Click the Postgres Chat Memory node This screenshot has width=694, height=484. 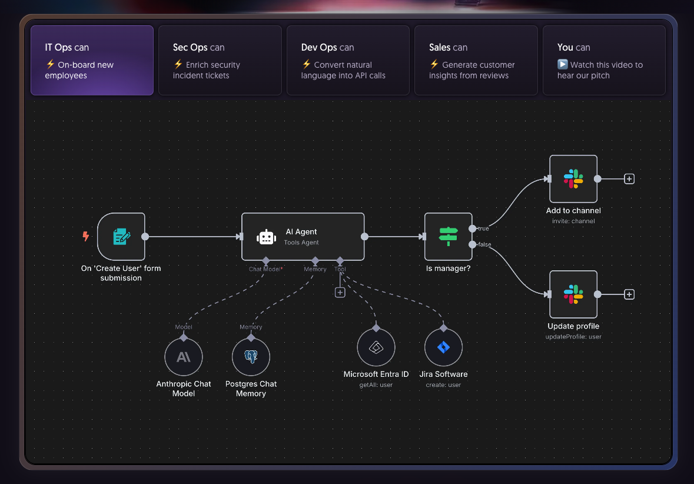click(x=251, y=356)
